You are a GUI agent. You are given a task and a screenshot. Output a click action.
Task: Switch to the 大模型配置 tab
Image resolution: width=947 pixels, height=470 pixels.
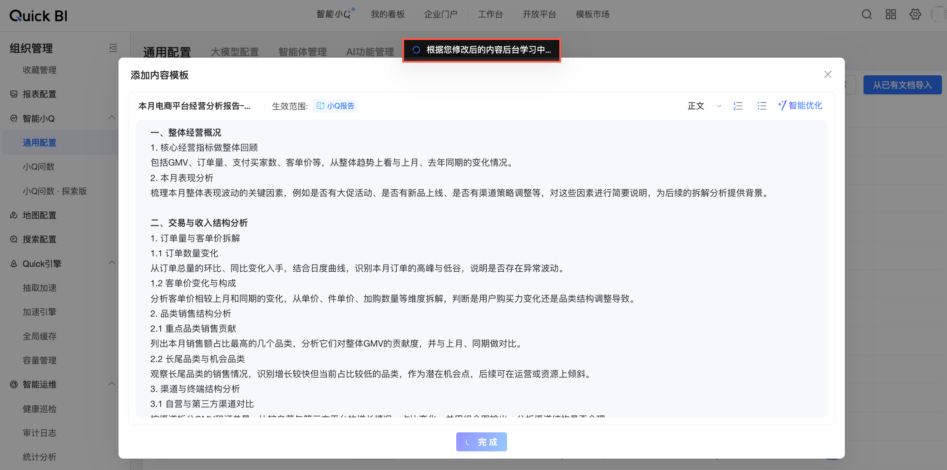coord(235,52)
